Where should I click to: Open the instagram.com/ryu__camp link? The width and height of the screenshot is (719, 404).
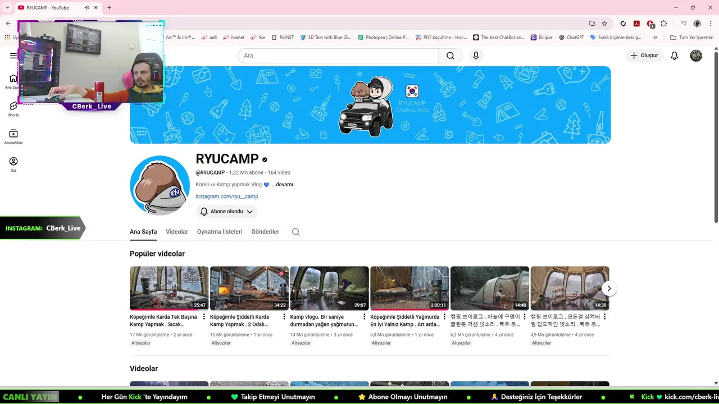(x=227, y=196)
